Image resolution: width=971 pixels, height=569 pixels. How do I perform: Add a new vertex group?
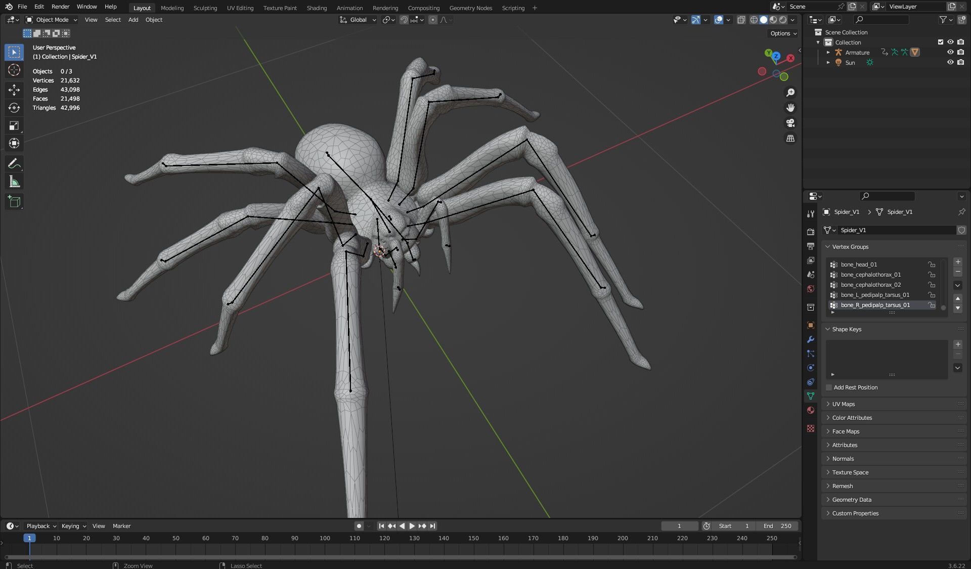[x=958, y=262]
